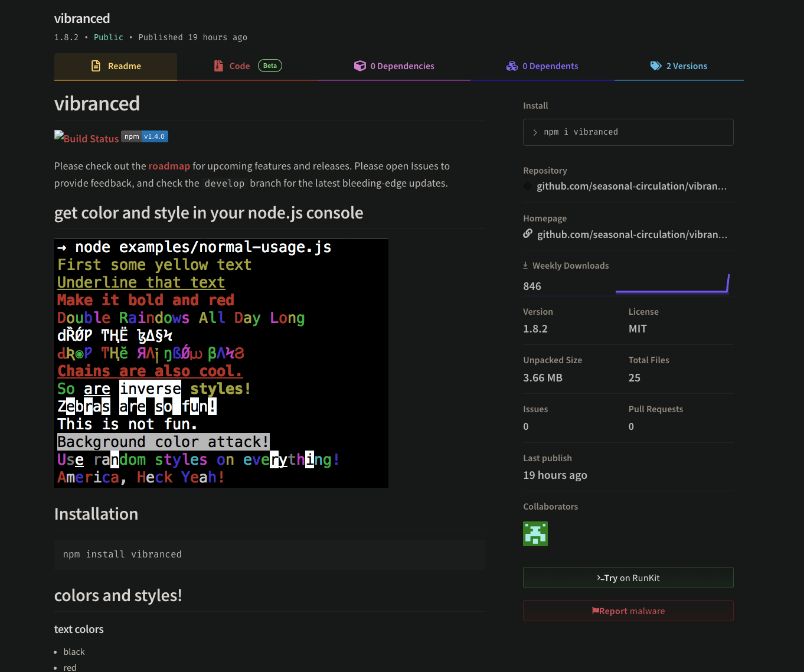804x672 pixels.
Task: Click the terminal prompt icon in the install box
Action: tap(535, 132)
